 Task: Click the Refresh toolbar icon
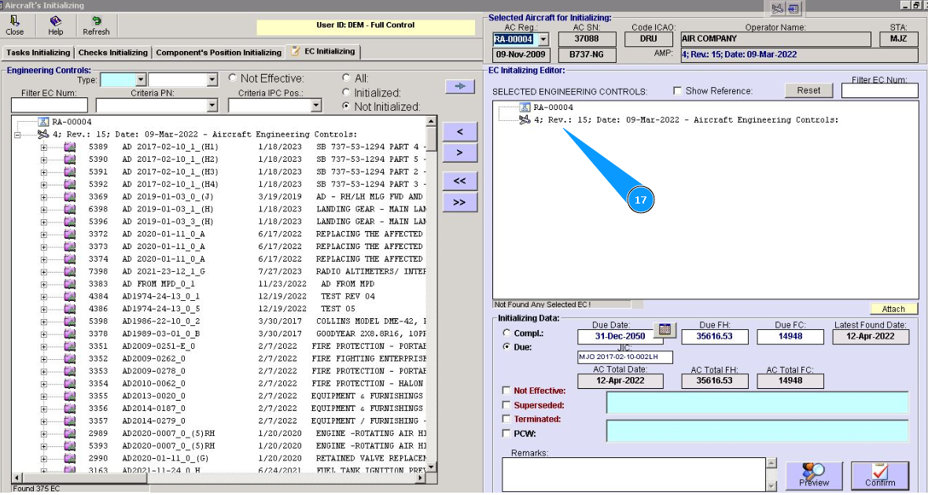[x=96, y=22]
